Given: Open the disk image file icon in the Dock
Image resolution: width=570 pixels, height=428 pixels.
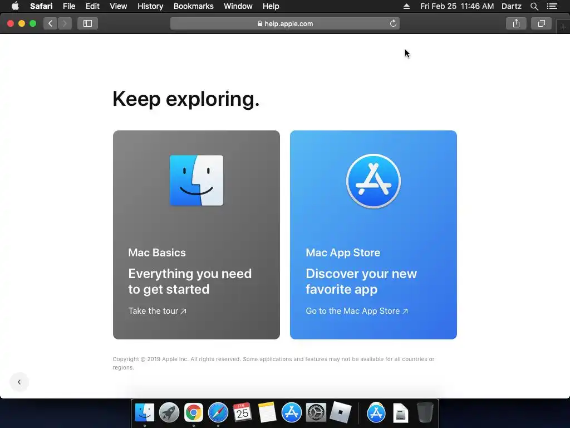Looking at the screenshot, I should [x=401, y=413].
